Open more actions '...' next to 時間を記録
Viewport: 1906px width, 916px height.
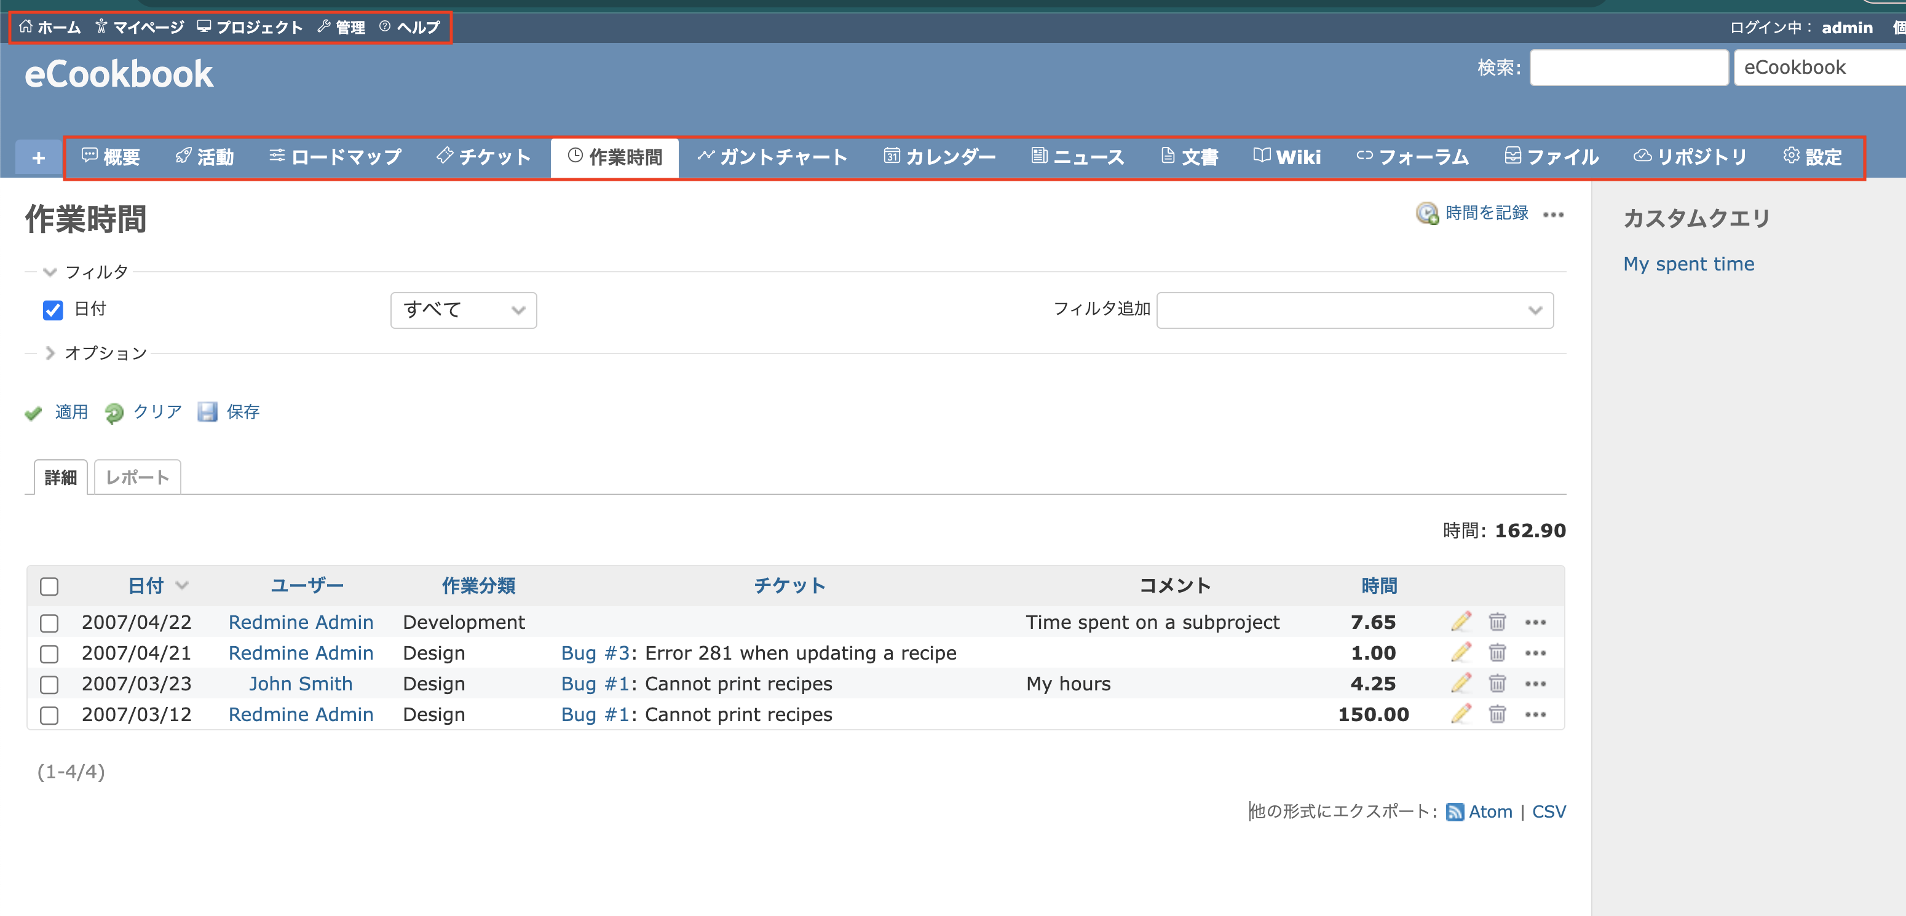(1554, 215)
